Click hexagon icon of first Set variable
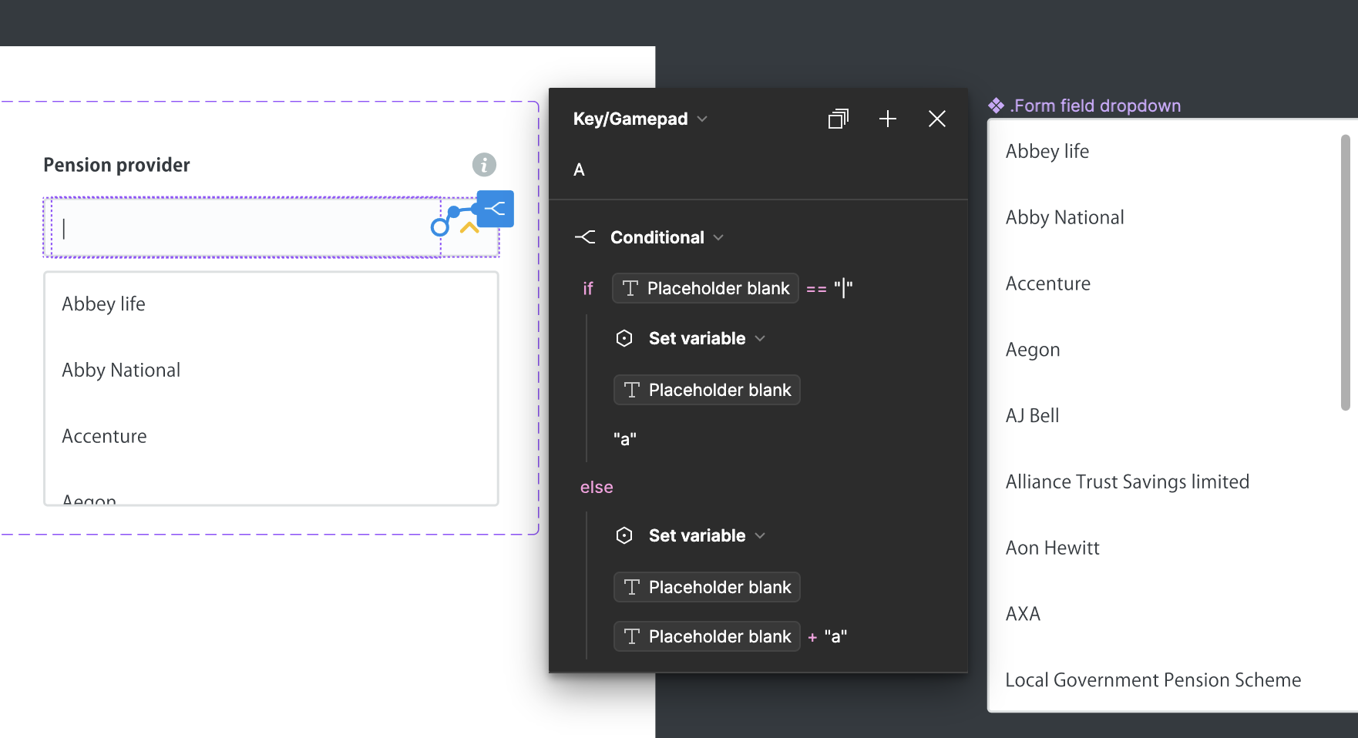Image resolution: width=1358 pixels, height=738 pixels. click(624, 338)
